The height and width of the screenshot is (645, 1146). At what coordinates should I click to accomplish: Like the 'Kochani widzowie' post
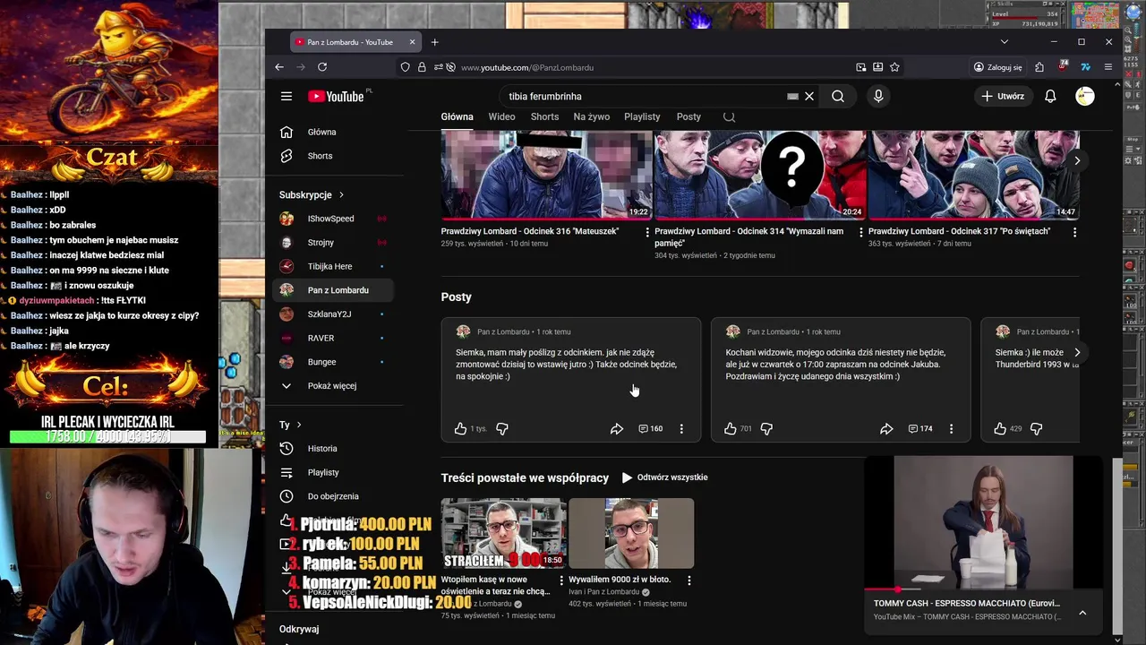(x=731, y=429)
